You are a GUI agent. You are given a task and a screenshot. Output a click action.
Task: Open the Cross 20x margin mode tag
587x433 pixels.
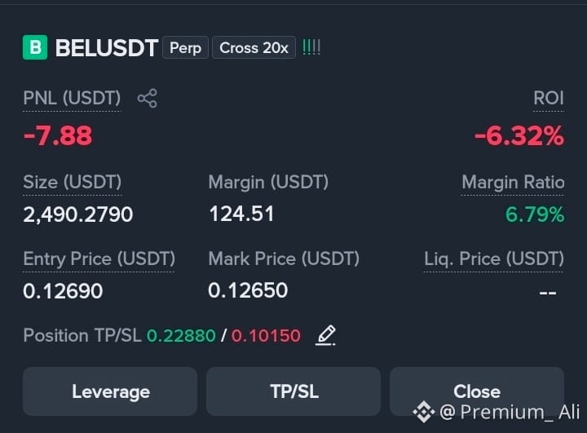click(x=254, y=47)
